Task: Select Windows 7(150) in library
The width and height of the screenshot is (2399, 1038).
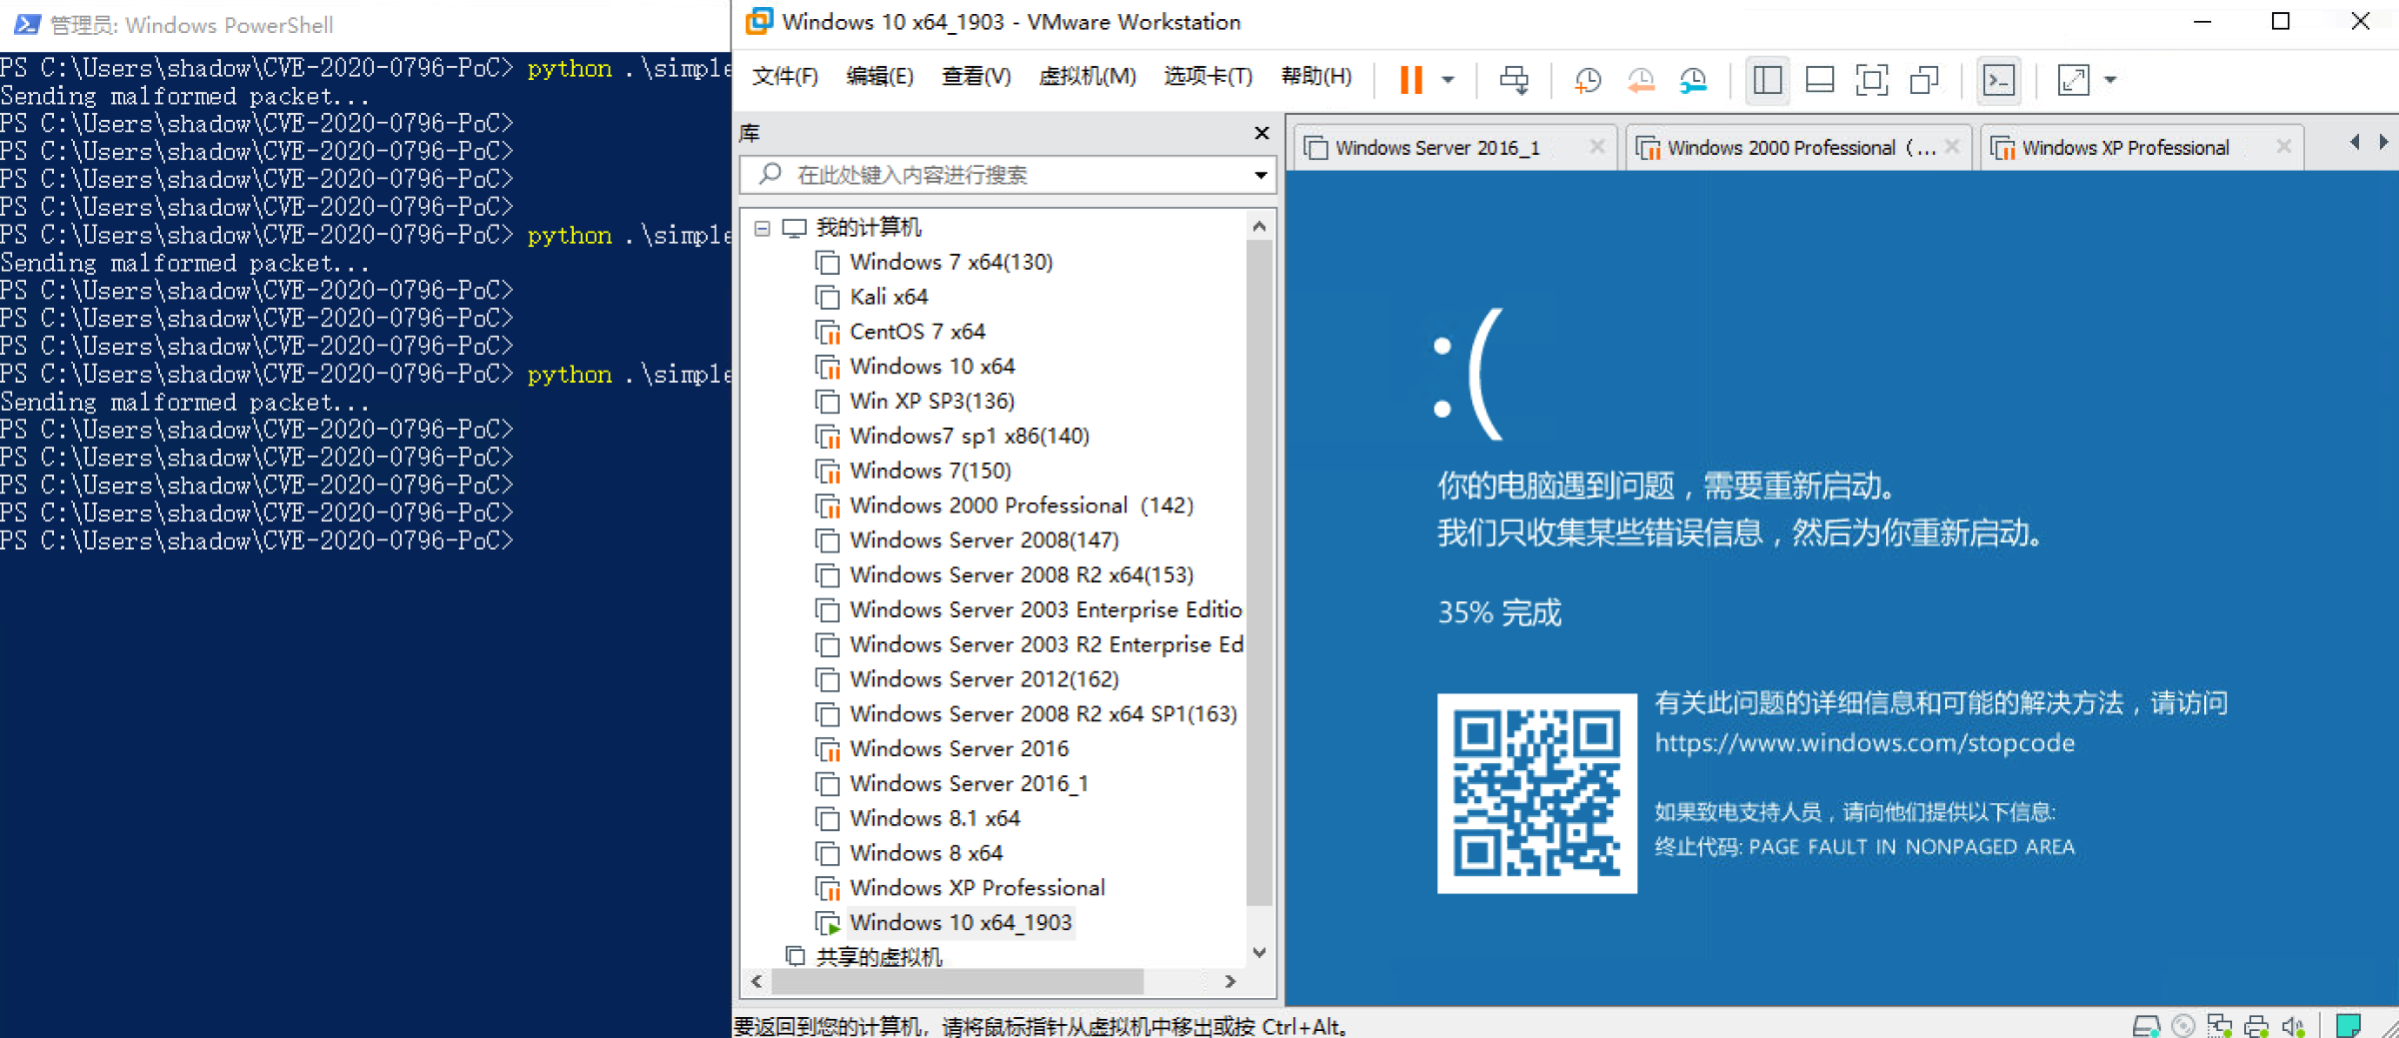Action: [930, 472]
